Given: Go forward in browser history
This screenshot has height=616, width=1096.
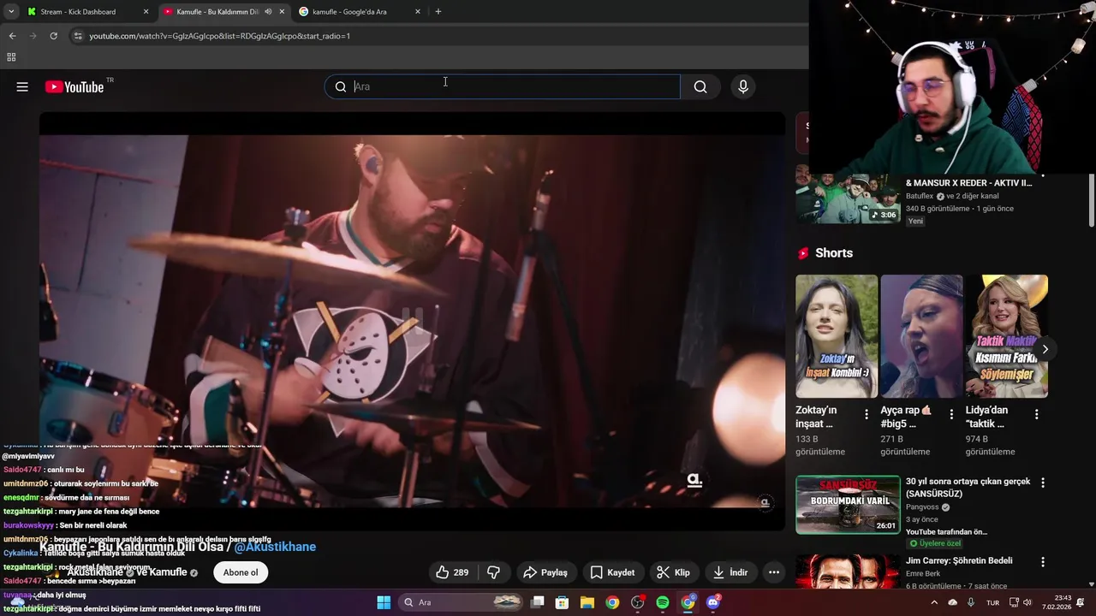Looking at the screenshot, I should pyautogui.click(x=33, y=36).
